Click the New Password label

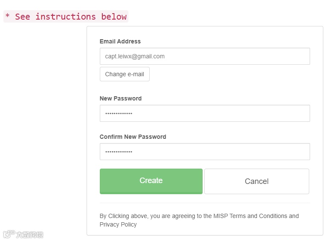(120, 98)
